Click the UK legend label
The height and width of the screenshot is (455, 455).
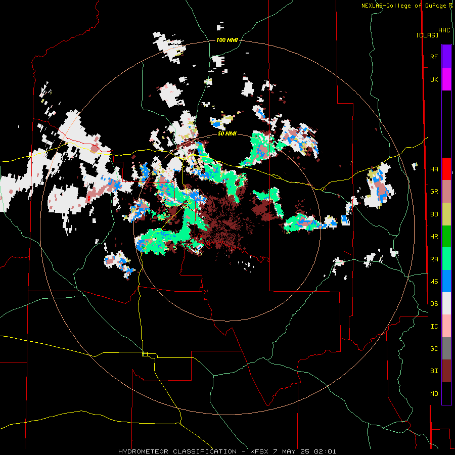[434, 79]
